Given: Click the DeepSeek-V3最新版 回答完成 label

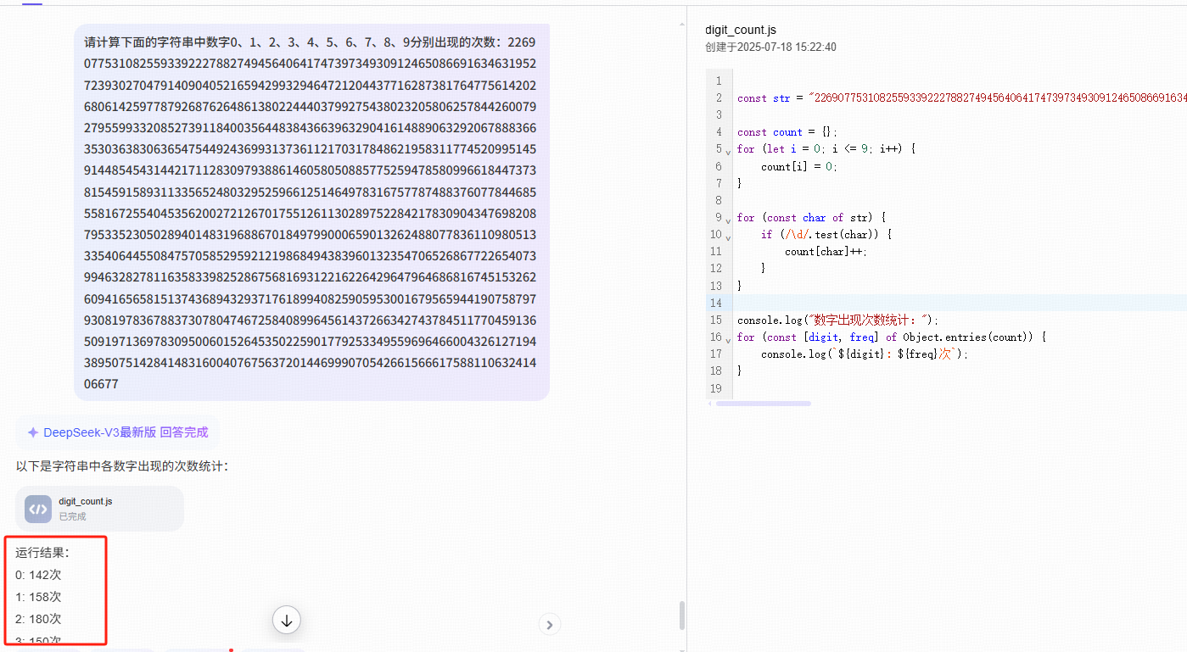Looking at the screenshot, I should tap(126, 432).
